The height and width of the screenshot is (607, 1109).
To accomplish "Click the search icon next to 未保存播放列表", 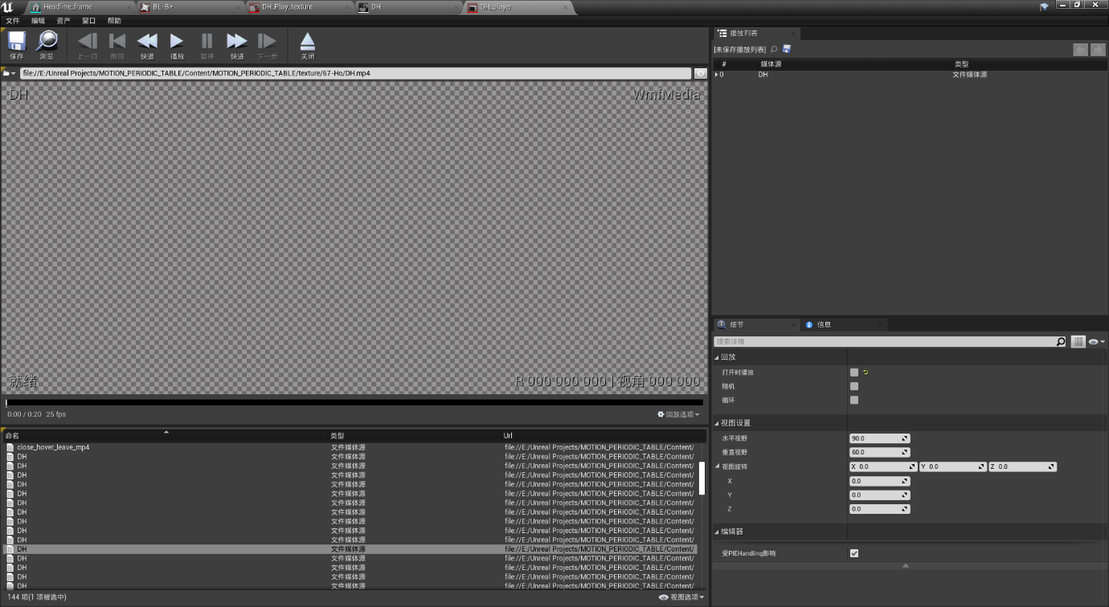I will pos(774,50).
